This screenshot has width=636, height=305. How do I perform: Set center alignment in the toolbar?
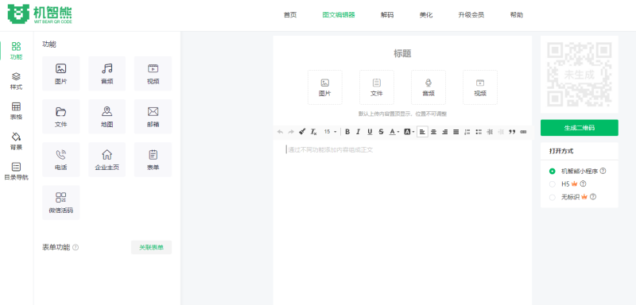433,132
